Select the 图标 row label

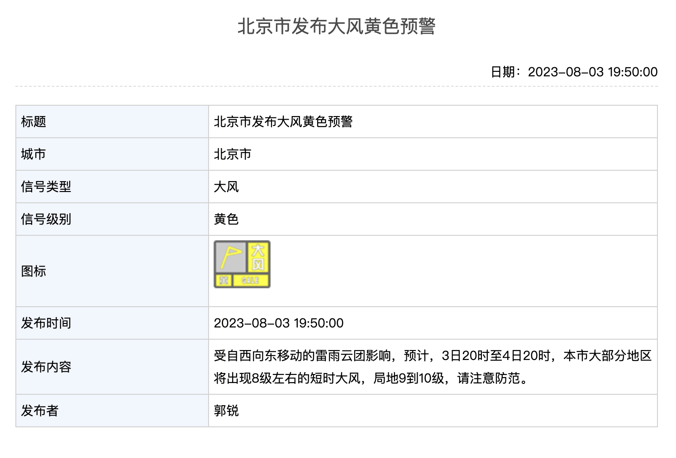(x=33, y=271)
